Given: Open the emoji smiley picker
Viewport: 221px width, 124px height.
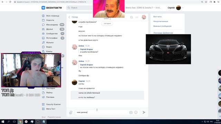Looking at the screenshot, I should pos(136,112).
